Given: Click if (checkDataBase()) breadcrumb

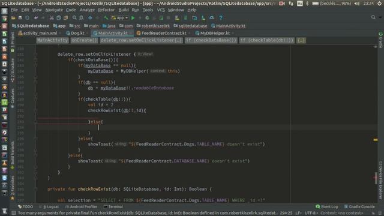Looking at the screenshot, I should pos(211,40).
